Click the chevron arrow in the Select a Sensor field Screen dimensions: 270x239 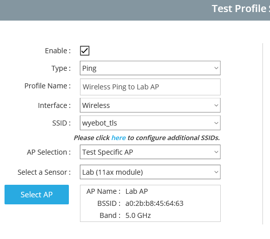[x=216, y=172]
